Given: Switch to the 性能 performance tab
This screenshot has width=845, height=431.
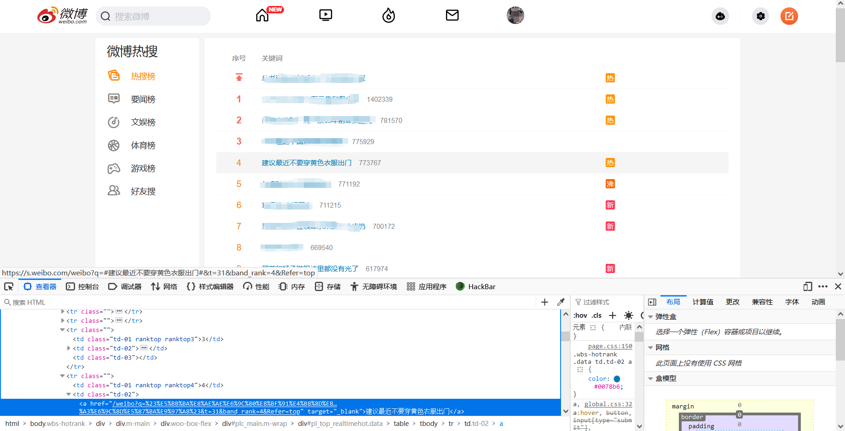Looking at the screenshot, I should tap(256, 286).
